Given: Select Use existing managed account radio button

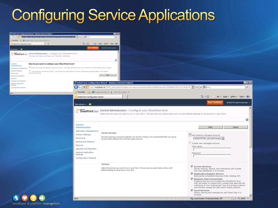Looking at the screenshot, I should (190, 135).
